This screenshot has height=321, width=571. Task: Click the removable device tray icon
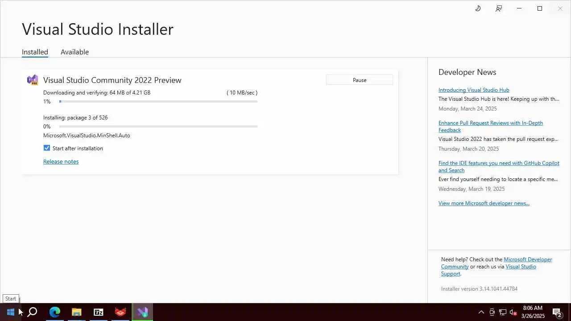pyautogui.click(x=492, y=312)
